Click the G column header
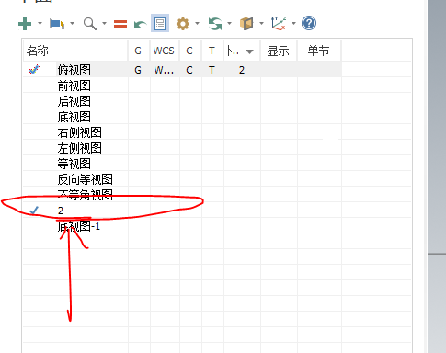The width and height of the screenshot is (446, 353). point(139,51)
